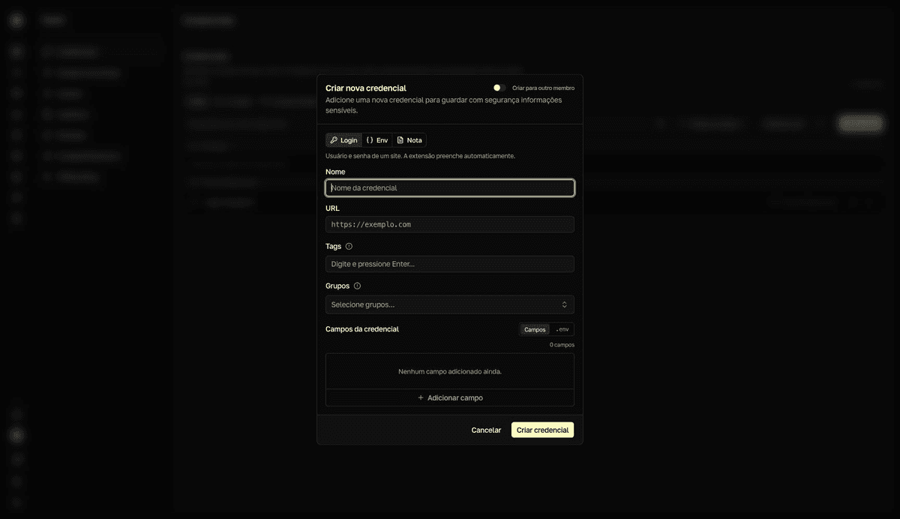This screenshot has width=900, height=519.
Task: Click the URL field with https://exemplo.com placeholder
Action: click(450, 224)
